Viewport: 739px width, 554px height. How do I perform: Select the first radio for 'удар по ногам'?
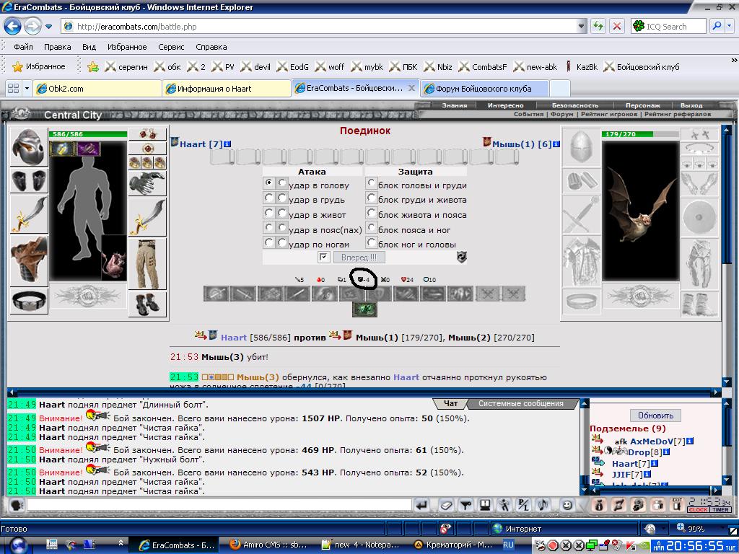coord(268,243)
